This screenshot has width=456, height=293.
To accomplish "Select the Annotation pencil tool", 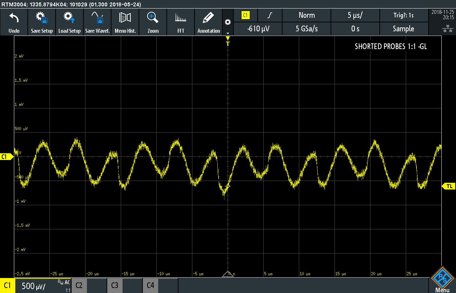I will (208, 18).
